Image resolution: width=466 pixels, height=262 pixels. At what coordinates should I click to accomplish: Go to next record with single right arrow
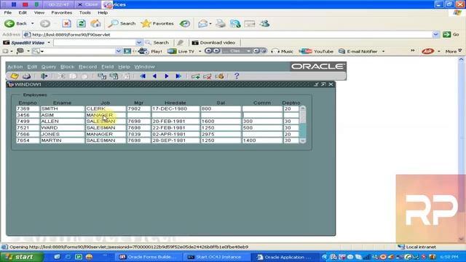[167, 76]
